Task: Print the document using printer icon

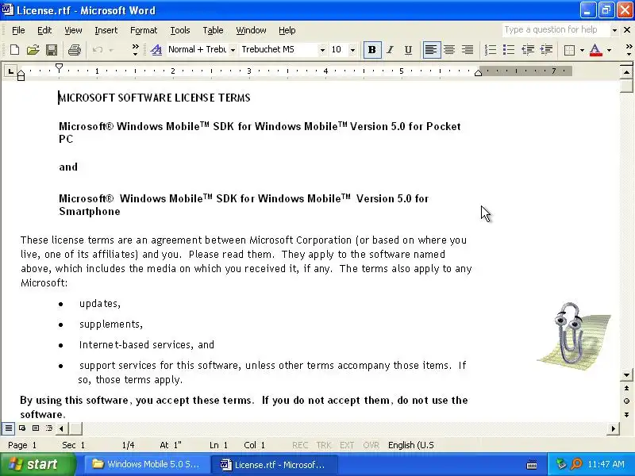Action: pos(74,50)
